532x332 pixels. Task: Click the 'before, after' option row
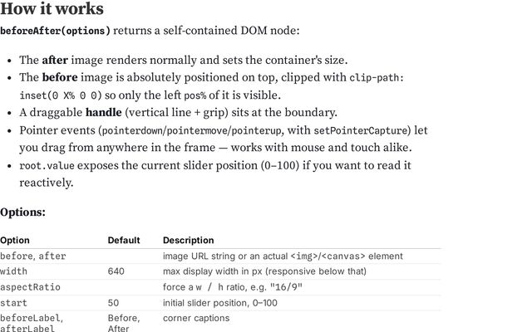[220, 256]
